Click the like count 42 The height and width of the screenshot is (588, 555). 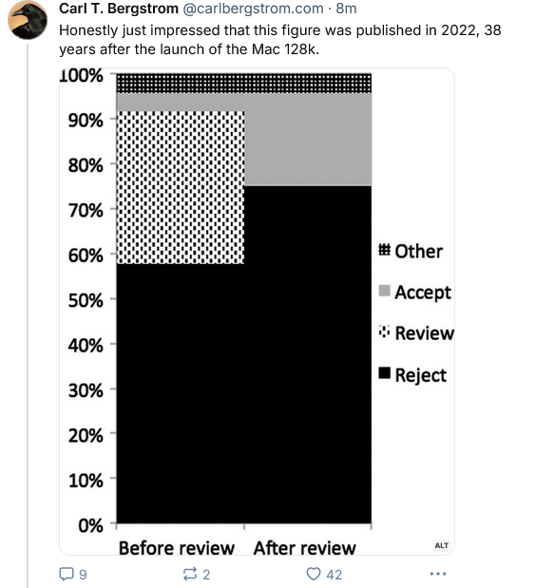334,575
